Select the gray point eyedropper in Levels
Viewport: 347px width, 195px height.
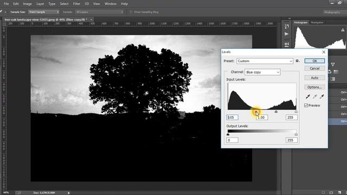click(314, 96)
